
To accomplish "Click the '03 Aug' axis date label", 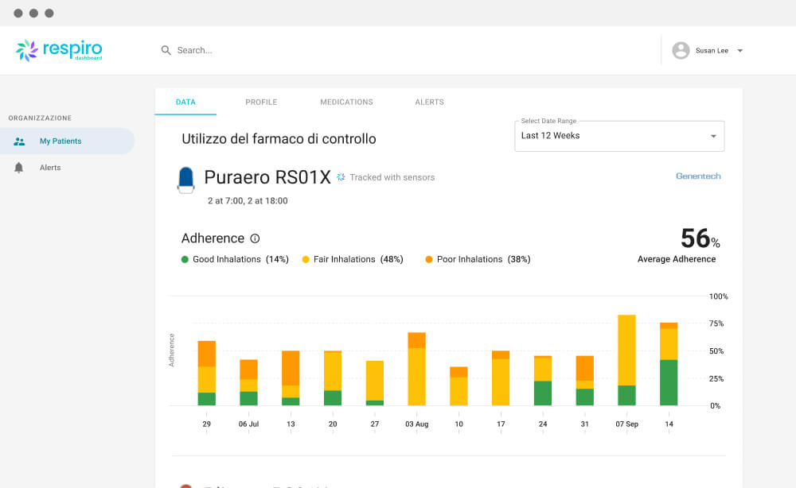I will pos(417,424).
